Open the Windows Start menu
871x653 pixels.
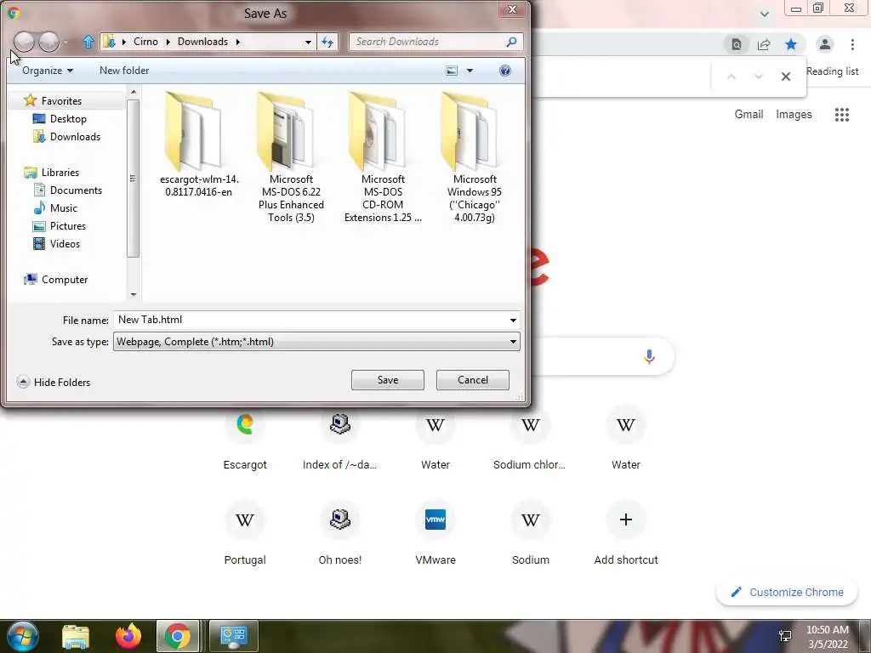22,636
